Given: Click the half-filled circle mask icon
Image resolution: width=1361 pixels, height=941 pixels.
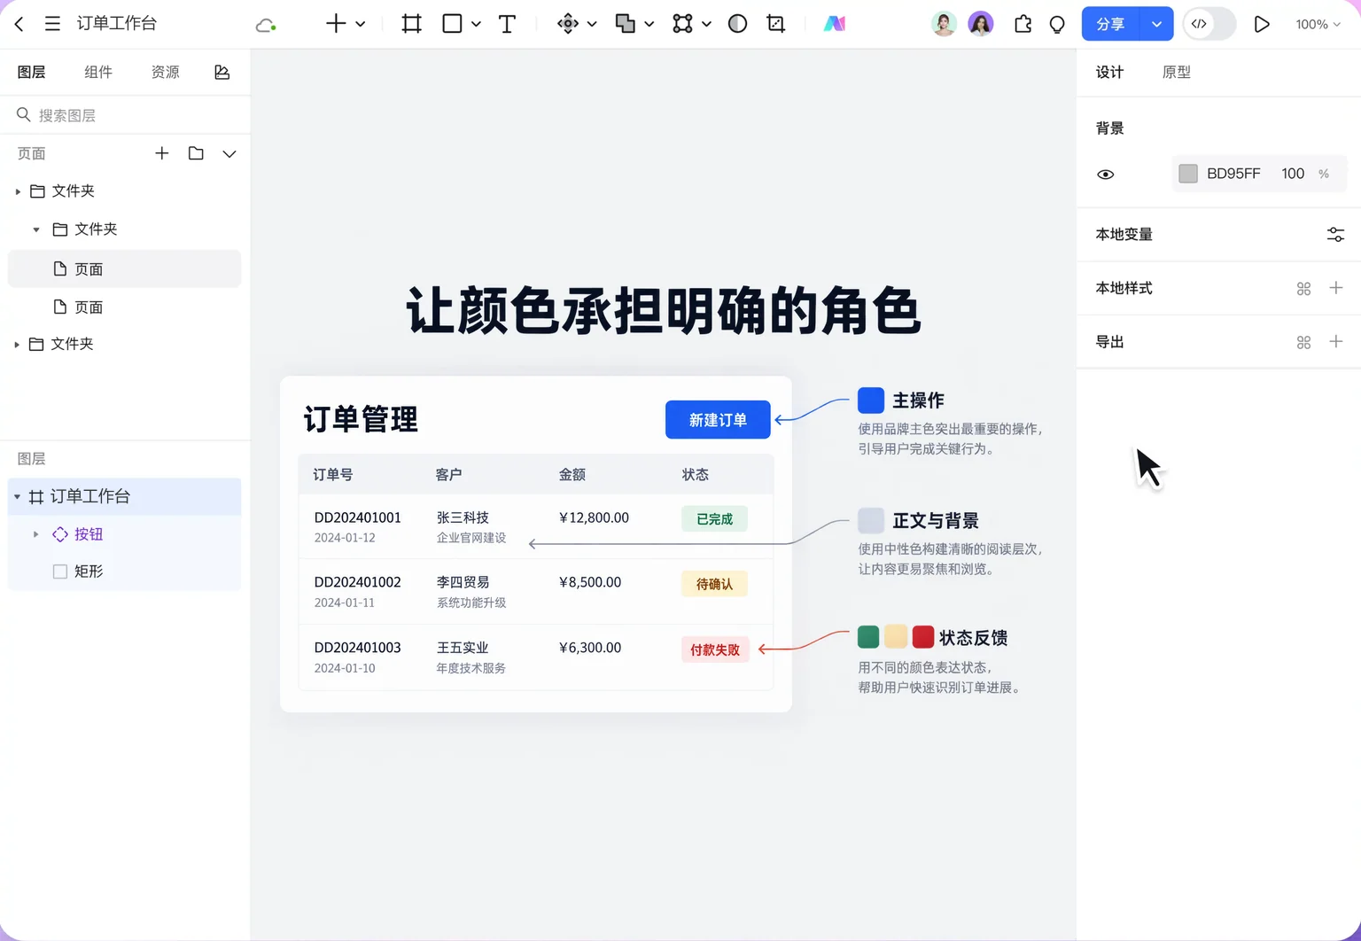Looking at the screenshot, I should click(737, 24).
